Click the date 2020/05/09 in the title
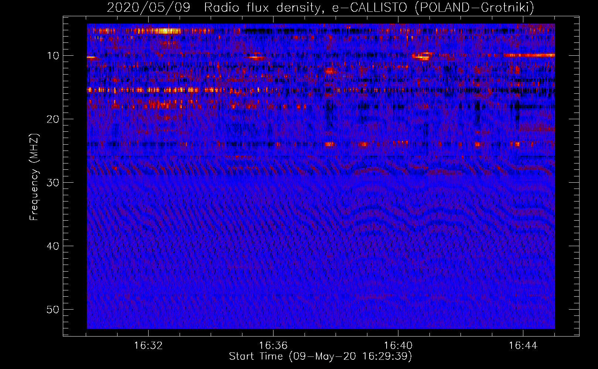The height and width of the screenshot is (369, 598). [x=149, y=7]
